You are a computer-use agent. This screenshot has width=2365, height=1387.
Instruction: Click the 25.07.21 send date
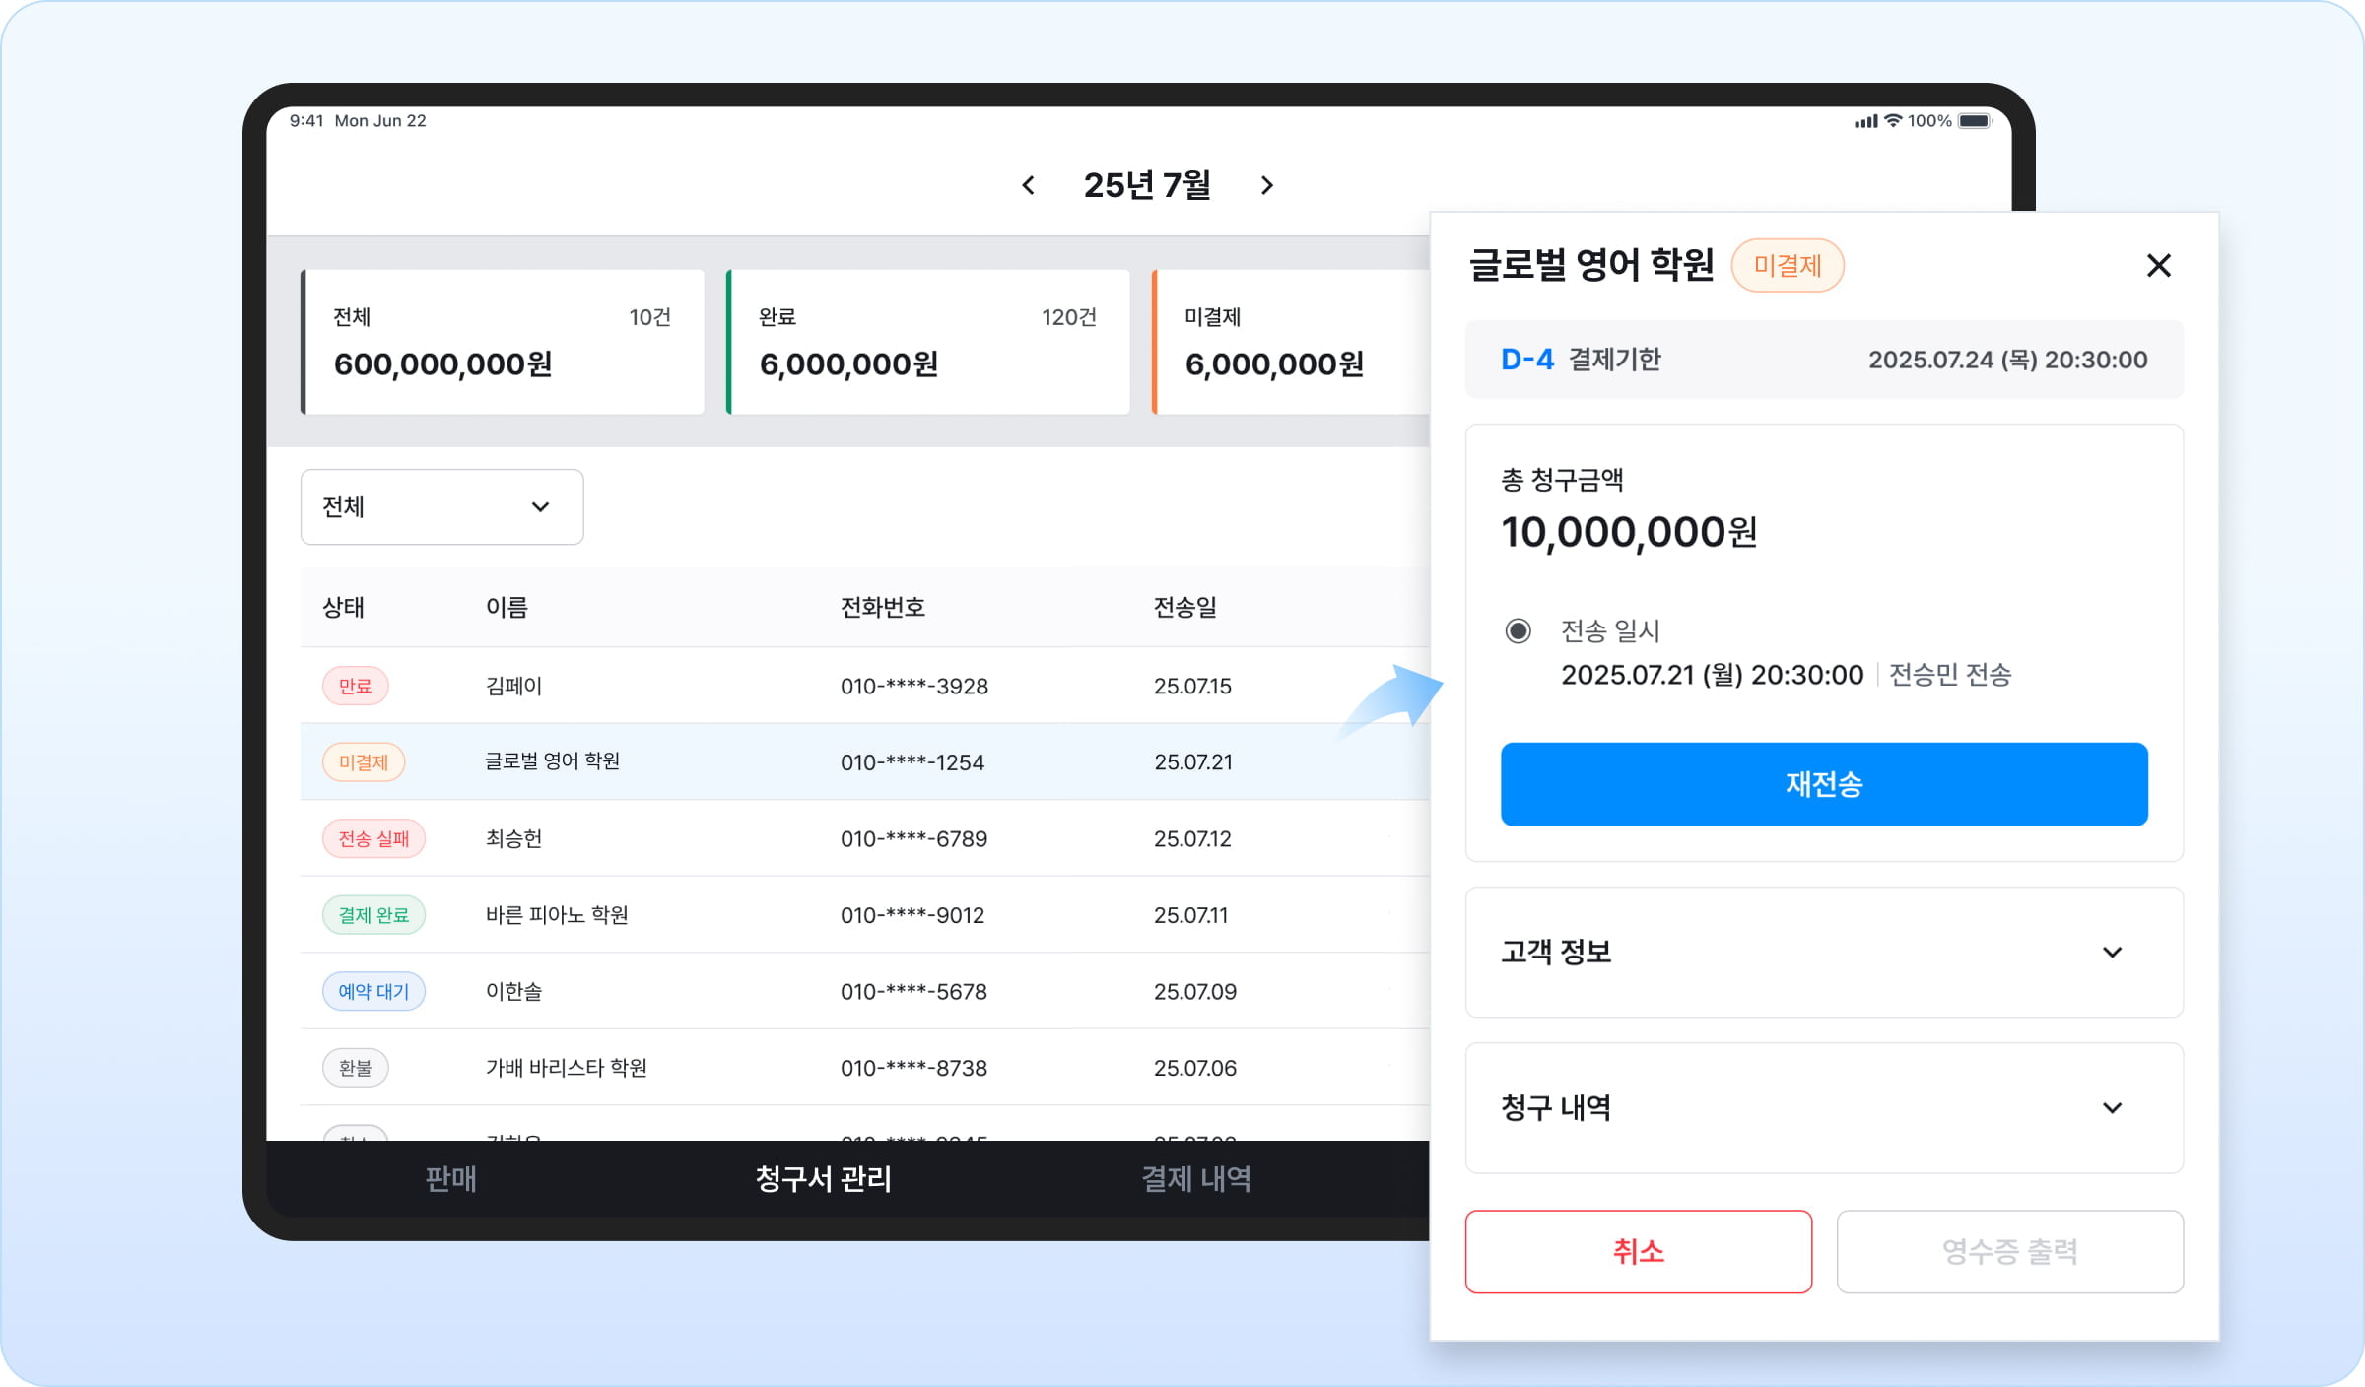[x=1192, y=761]
